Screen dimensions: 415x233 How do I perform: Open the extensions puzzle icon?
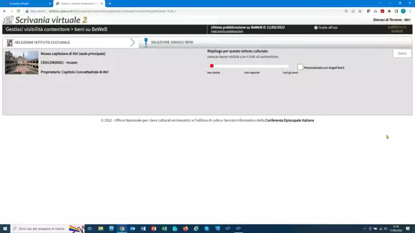[389, 11]
